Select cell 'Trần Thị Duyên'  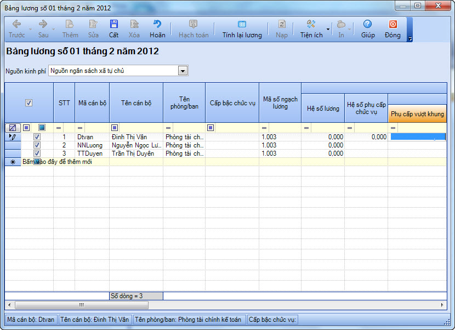tap(136, 153)
